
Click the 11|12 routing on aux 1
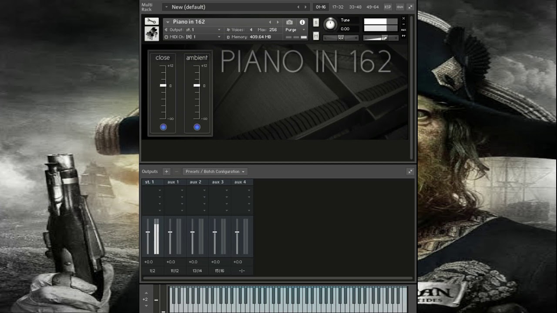pos(175,271)
